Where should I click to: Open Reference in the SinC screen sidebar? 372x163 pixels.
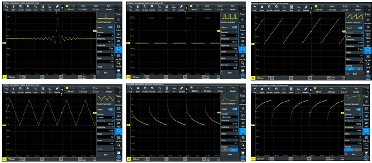coord(118,20)
